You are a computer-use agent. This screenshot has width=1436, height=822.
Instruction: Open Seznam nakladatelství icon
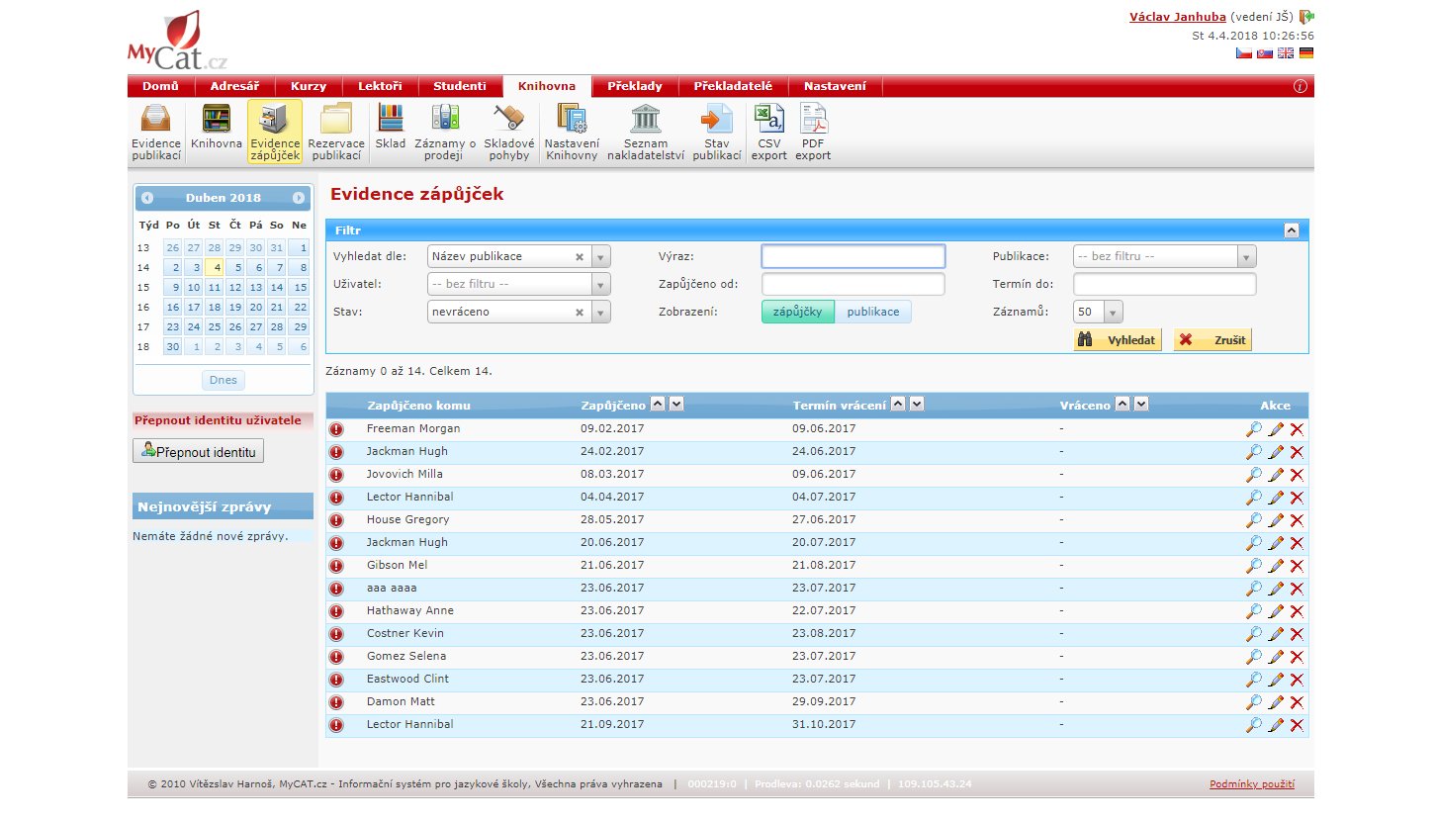coord(646,133)
